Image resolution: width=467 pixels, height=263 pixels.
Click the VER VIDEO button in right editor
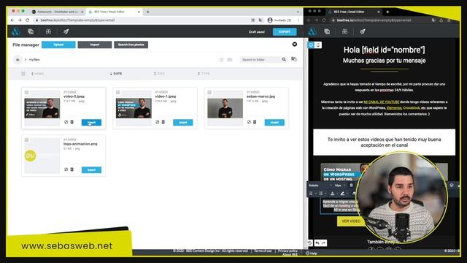coord(351,221)
